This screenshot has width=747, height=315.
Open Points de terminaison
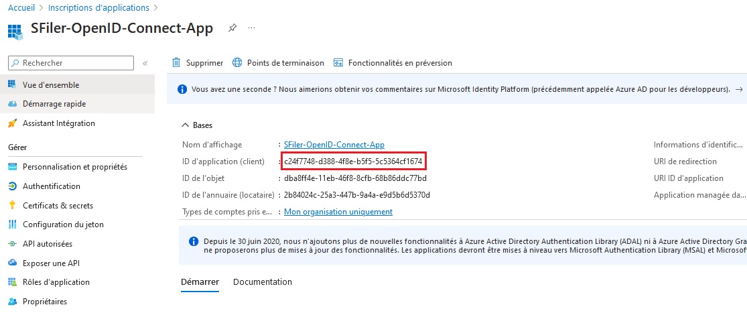coord(278,63)
